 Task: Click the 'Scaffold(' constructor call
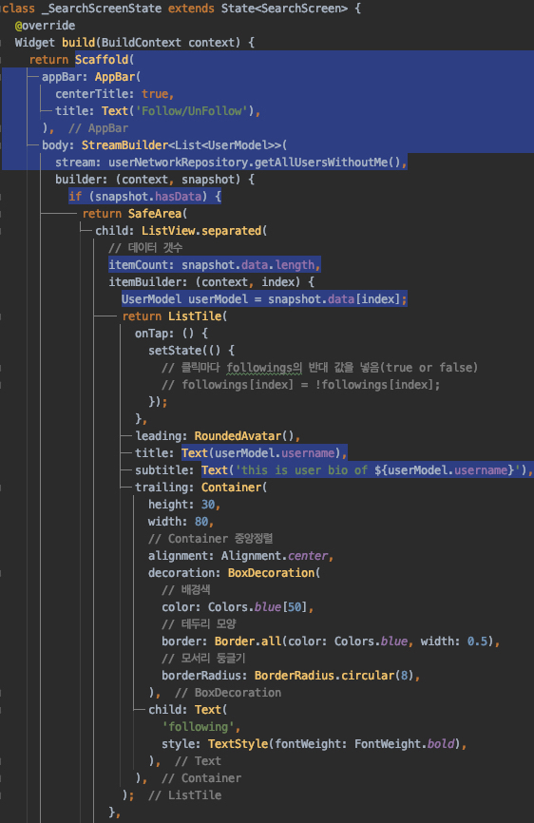[x=105, y=60]
